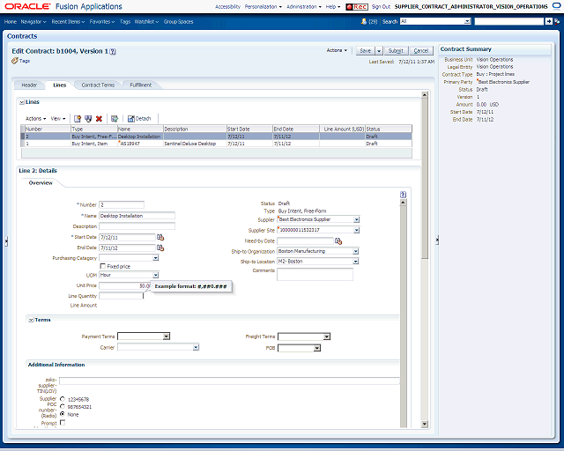
Task: Click the Detach table icon
Action: coord(139,119)
